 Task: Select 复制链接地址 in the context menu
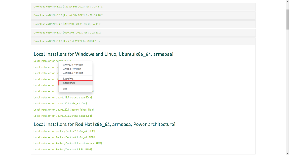tap(75, 83)
